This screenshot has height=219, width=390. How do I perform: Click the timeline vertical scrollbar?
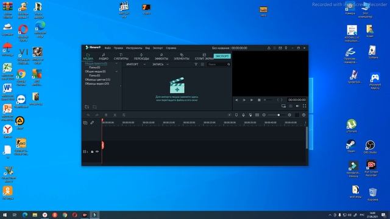click(x=307, y=138)
